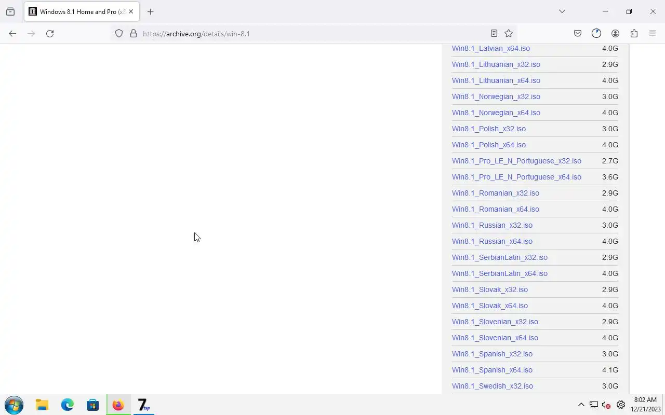Open Firefox account icon
The image size is (665, 415).
615,34
